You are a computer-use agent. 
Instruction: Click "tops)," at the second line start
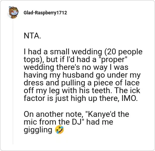(34, 60)
